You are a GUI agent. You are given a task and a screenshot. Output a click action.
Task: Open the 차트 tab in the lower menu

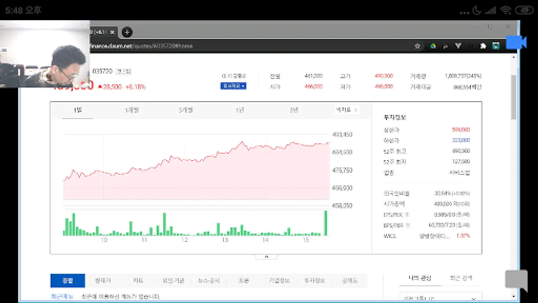tap(138, 280)
